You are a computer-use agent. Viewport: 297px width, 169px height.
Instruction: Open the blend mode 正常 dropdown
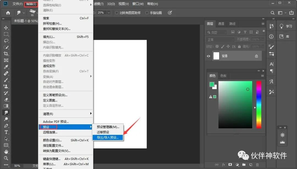coord(220,40)
